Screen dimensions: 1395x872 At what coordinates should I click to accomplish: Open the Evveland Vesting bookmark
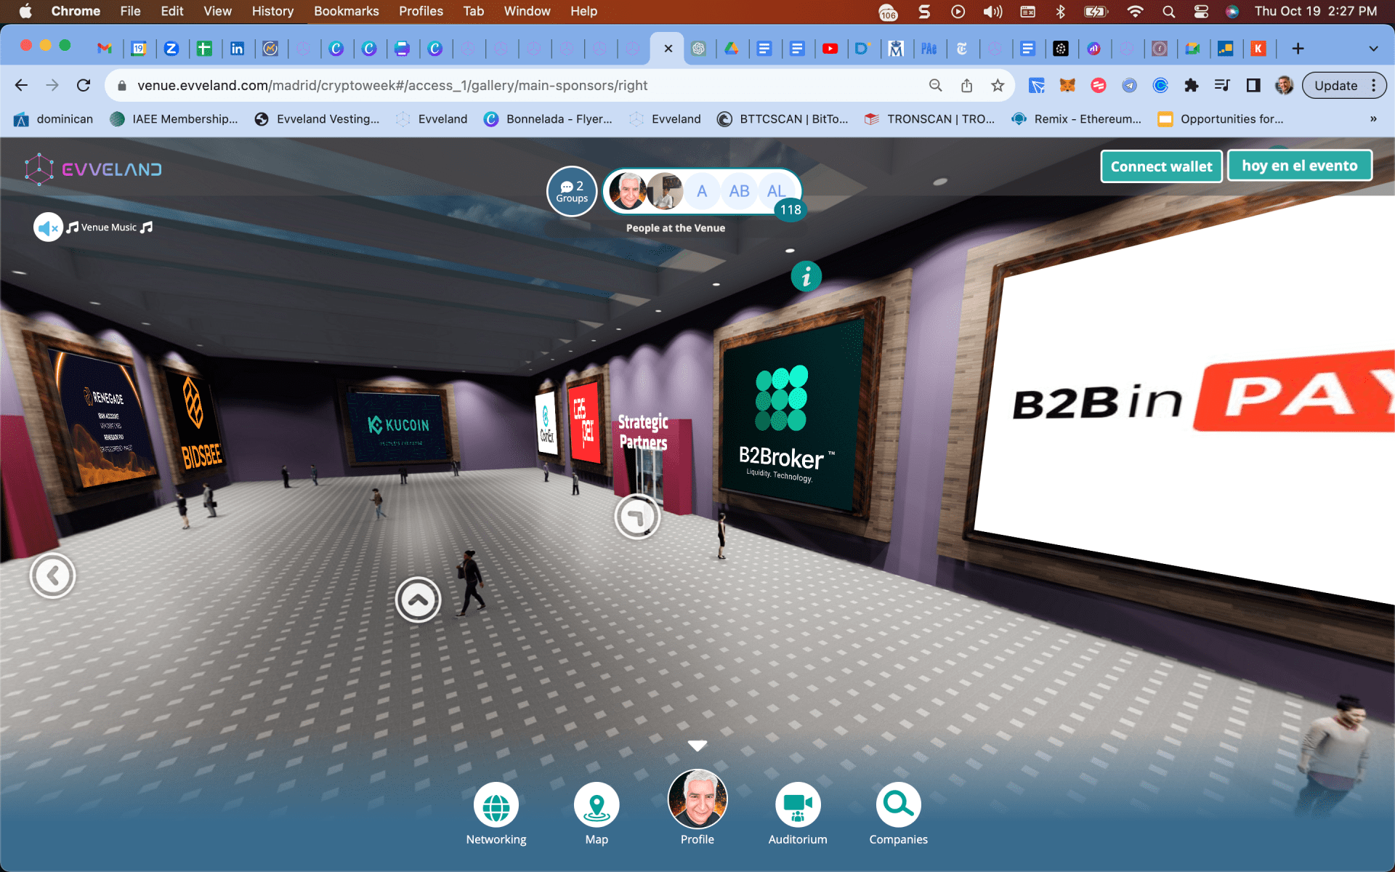pos(317,119)
